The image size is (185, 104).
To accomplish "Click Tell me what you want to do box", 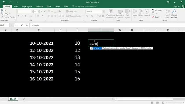I will click(x=85, y=6).
